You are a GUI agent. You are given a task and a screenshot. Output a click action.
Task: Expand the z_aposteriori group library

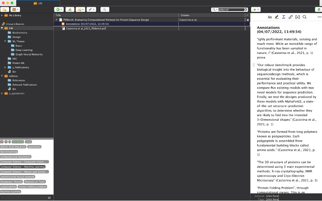(x=2, y=93)
